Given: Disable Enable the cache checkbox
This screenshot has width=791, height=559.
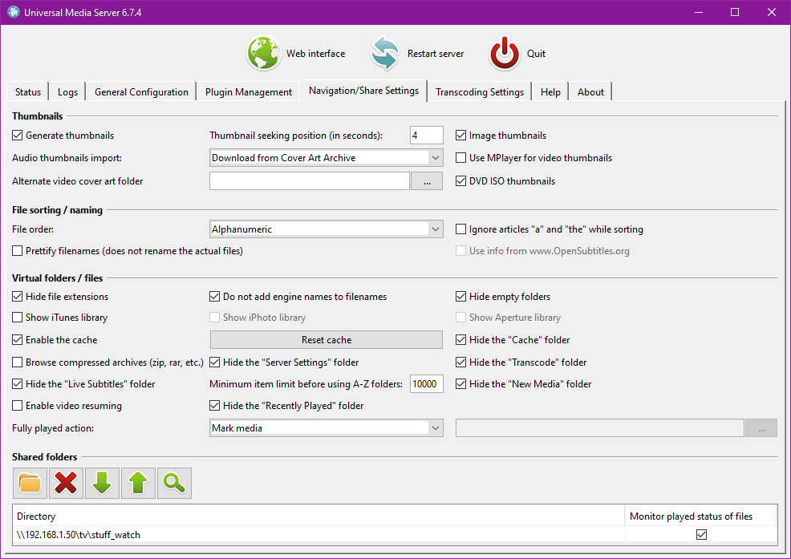Looking at the screenshot, I should point(18,340).
